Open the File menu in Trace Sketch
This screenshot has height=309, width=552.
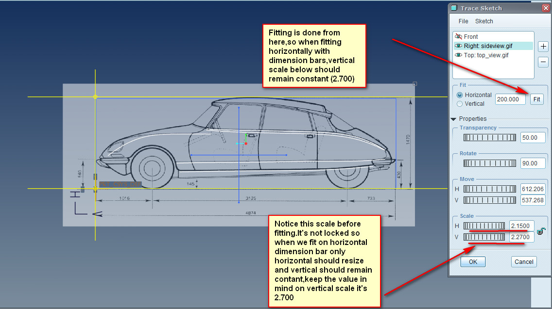point(463,21)
